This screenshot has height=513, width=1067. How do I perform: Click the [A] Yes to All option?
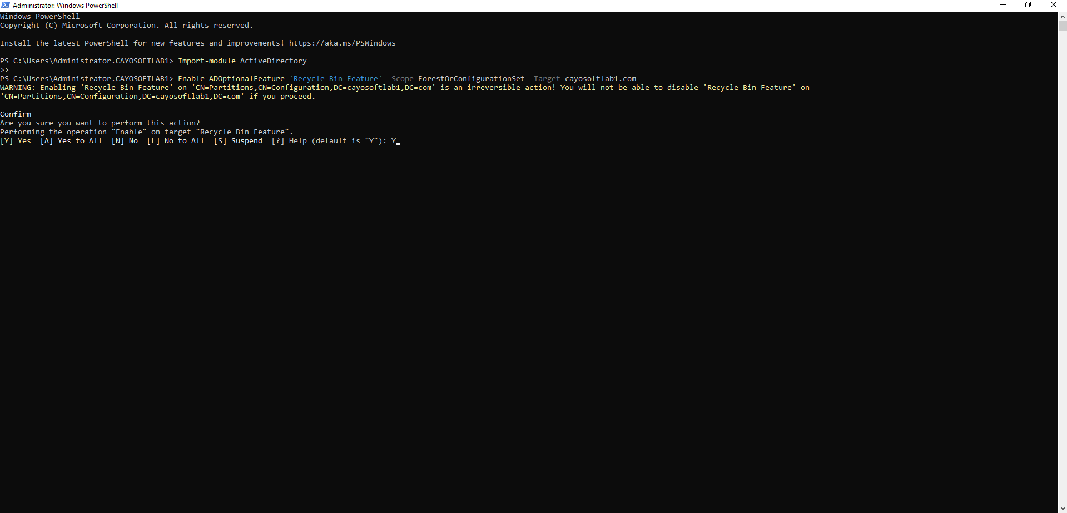click(71, 141)
